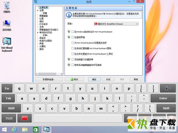
Task: Click the 帮助 help button
Action: coord(136,79)
